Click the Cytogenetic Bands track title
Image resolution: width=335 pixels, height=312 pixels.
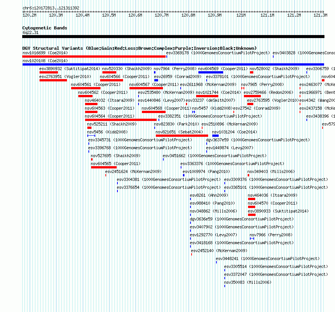(45, 28)
